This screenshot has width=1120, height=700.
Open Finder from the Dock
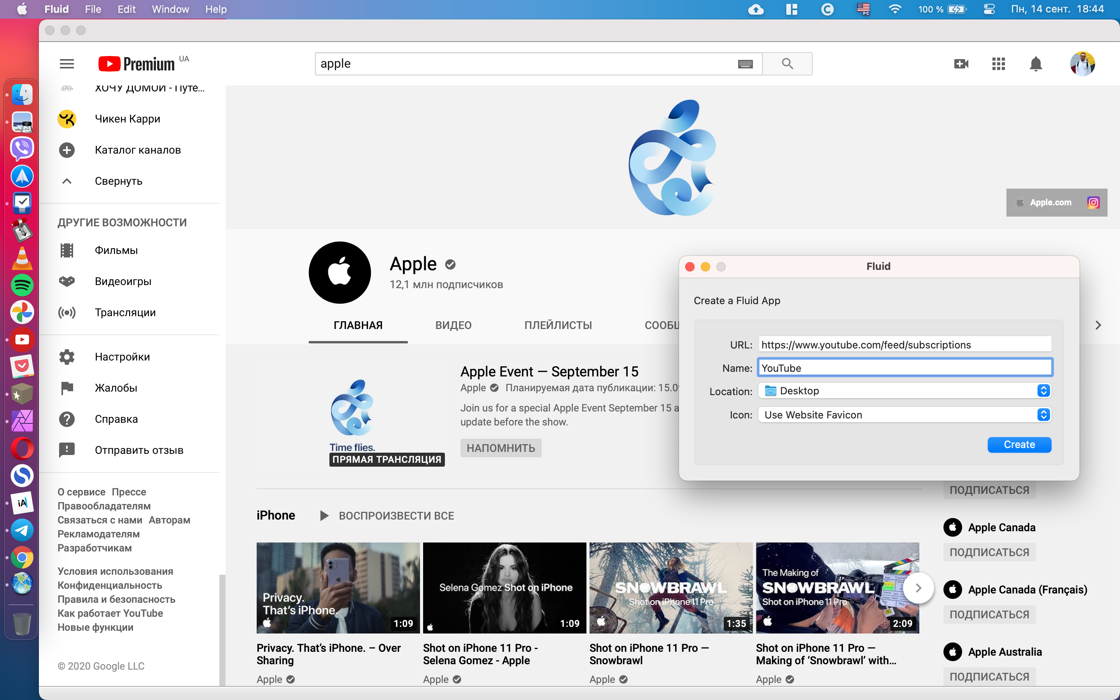coord(22,95)
